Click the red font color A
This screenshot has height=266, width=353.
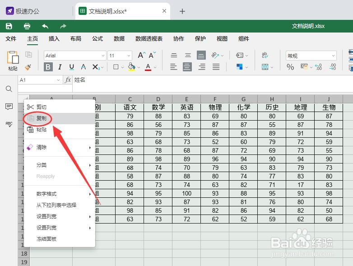coord(148,67)
